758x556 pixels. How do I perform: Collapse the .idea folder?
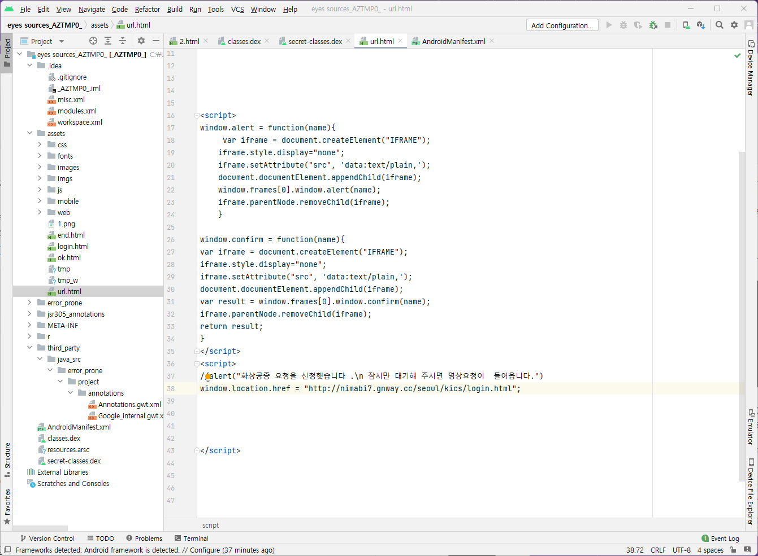point(29,65)
